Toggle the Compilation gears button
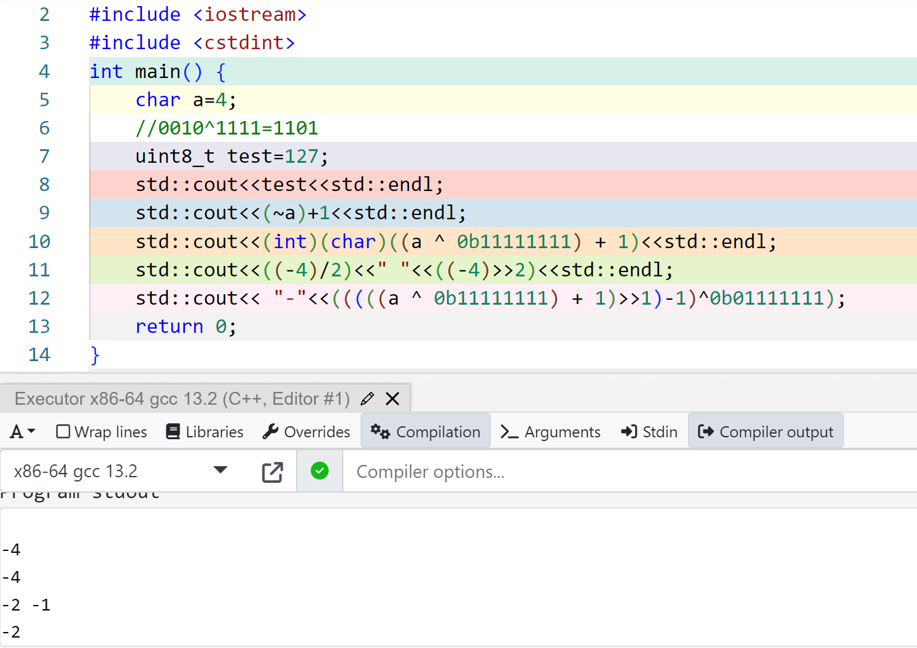Screen dimensions: 917x648 click(425, 431)
